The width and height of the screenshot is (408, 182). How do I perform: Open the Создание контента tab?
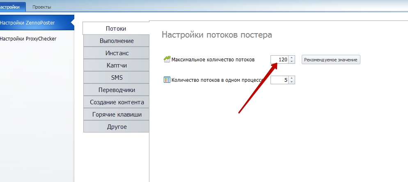click(x=117, y=102)
